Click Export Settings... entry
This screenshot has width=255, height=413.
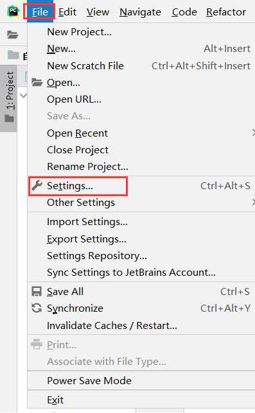(x=87, y=239)
